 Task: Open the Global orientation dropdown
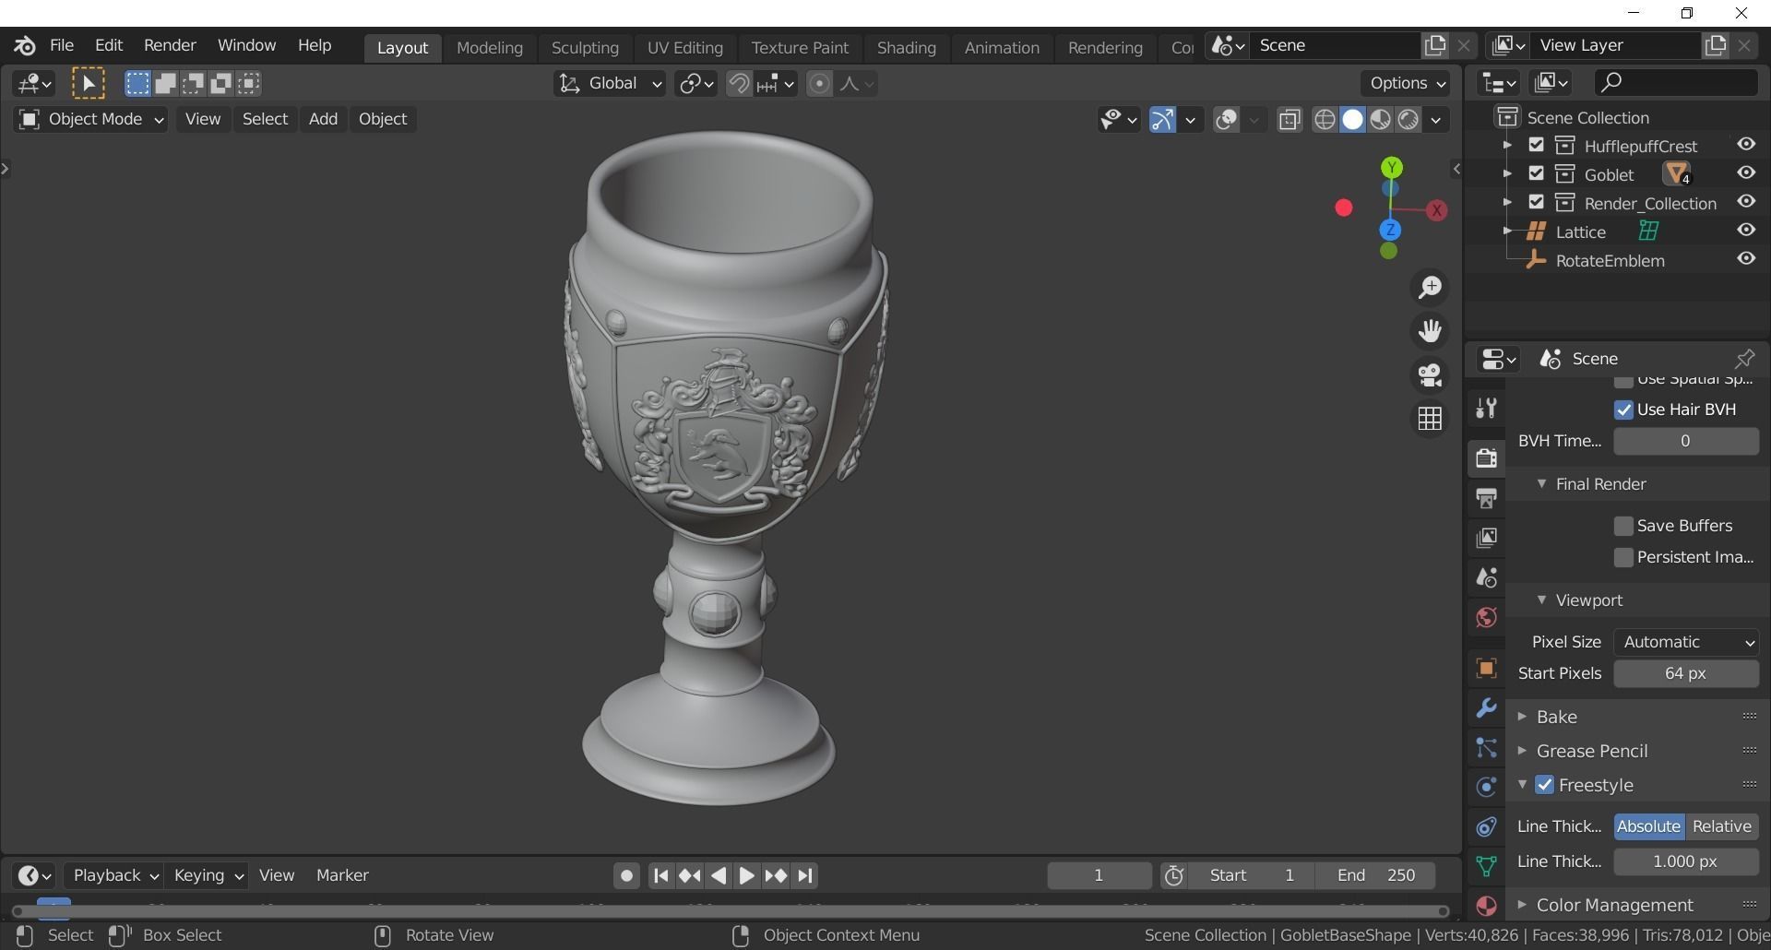click(610, 84)
